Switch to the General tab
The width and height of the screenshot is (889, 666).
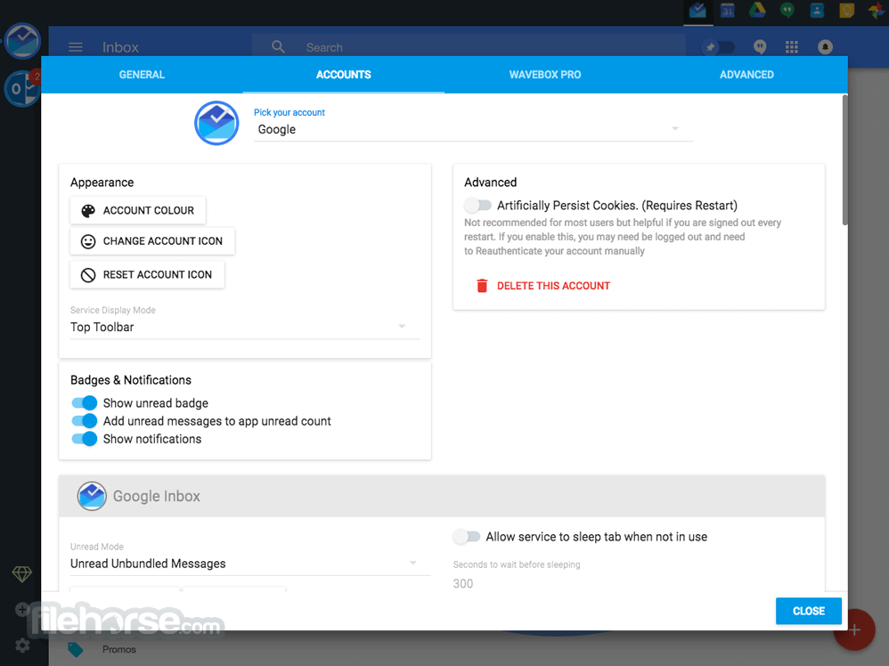click(x=142, y=75)
